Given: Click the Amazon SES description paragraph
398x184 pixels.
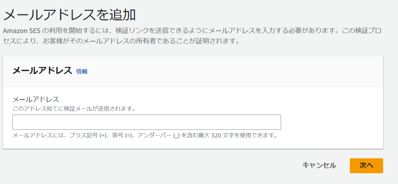Looking at the screenshot, I should pyautogui.click(x=192, y=35).
